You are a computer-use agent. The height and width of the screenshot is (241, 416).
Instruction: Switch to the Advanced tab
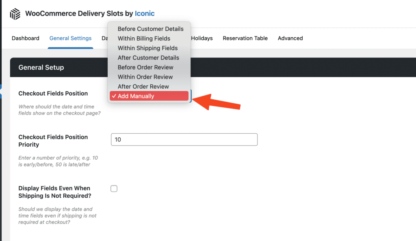(290, 38)
